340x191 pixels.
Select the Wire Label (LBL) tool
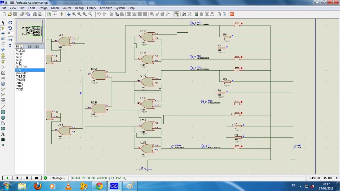[3, 39]
